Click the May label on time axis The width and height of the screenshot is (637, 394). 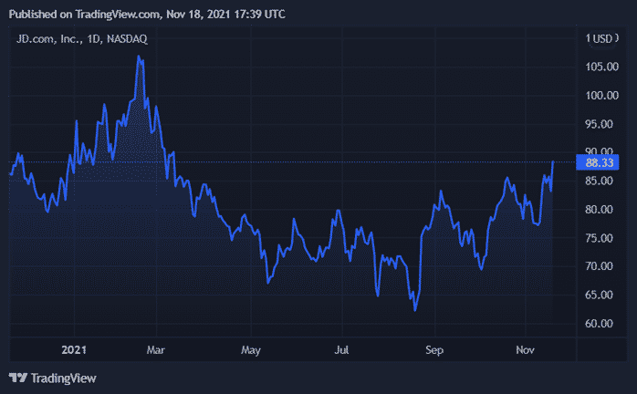251,349
